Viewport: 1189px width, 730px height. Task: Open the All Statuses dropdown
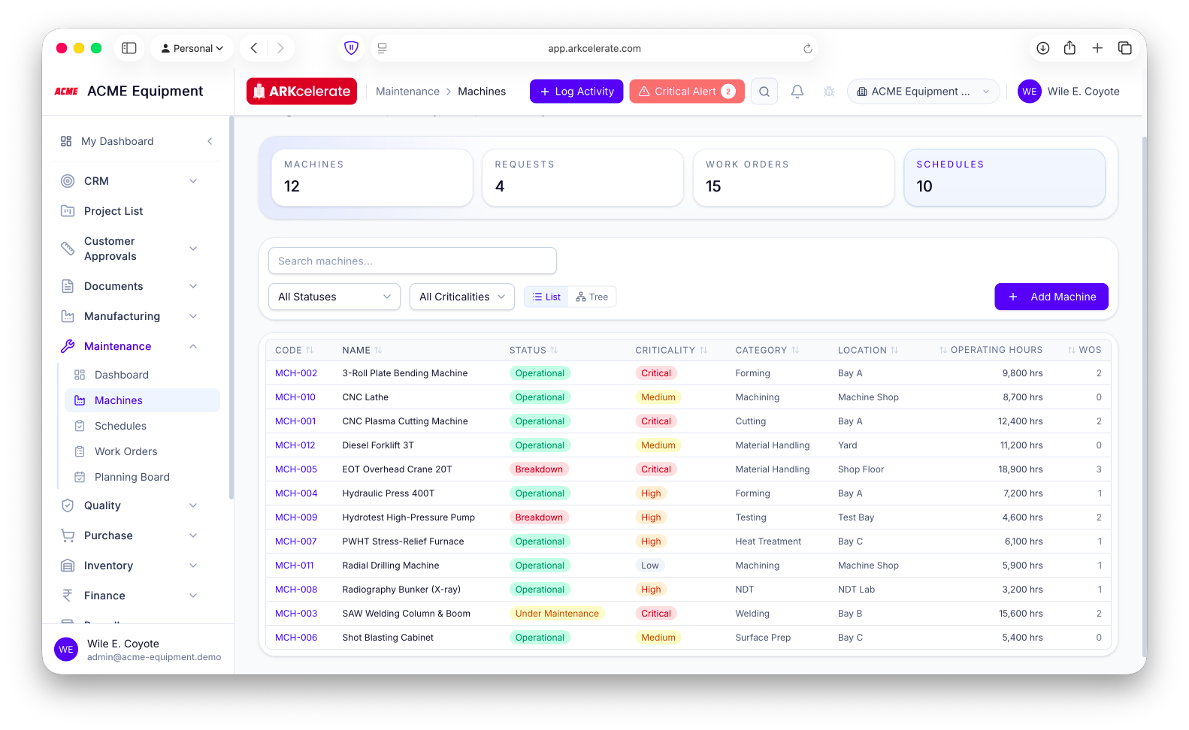pos(334,297)
